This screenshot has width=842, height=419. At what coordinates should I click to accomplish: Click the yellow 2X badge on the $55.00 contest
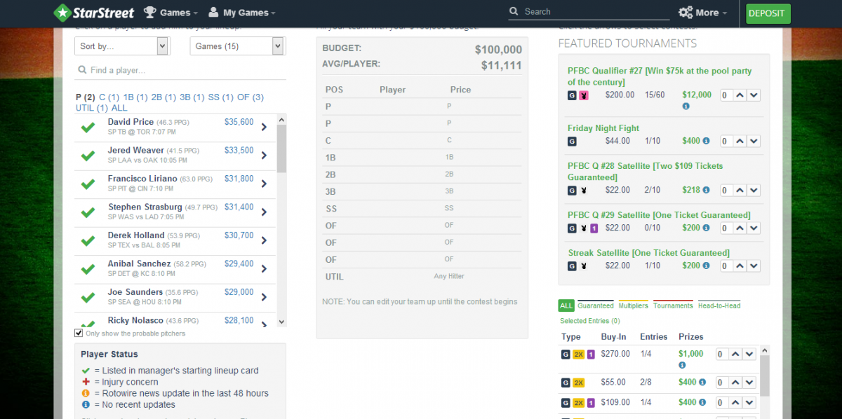click(x=579, y=383)
